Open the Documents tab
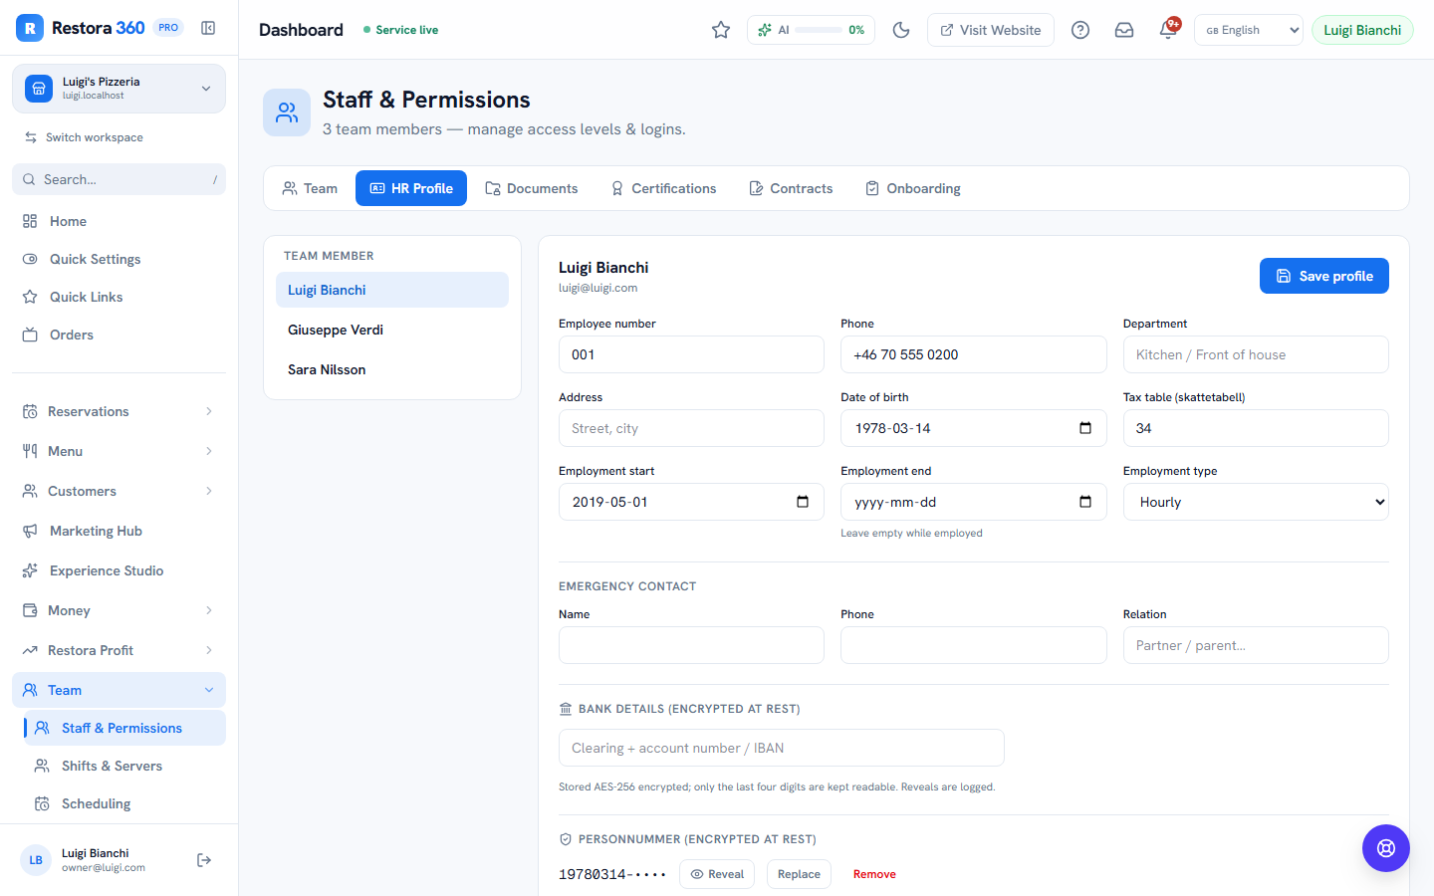Screen dimensions: 1434x896 point(531,188)
